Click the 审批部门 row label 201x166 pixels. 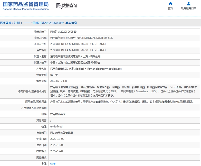point(41,133)
